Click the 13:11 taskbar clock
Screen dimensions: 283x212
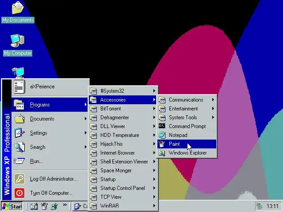coord(272,206)
